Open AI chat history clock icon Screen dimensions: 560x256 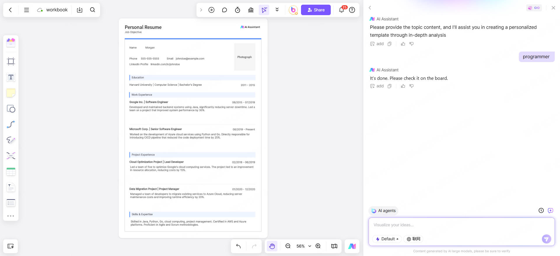541,211
